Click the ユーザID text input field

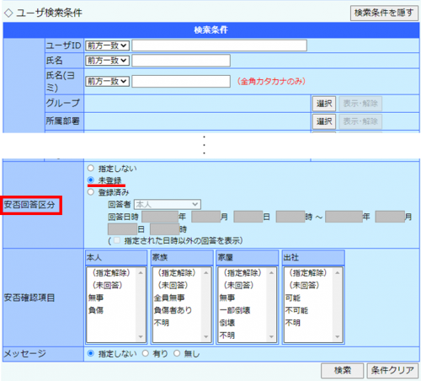tap(219, 46)
